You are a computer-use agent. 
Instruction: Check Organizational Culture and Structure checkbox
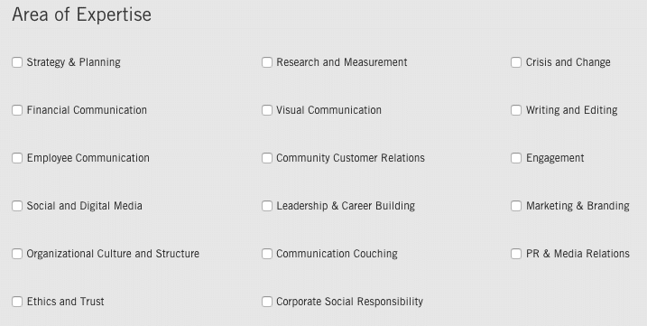pyautogui.click(x=17, y=254)
